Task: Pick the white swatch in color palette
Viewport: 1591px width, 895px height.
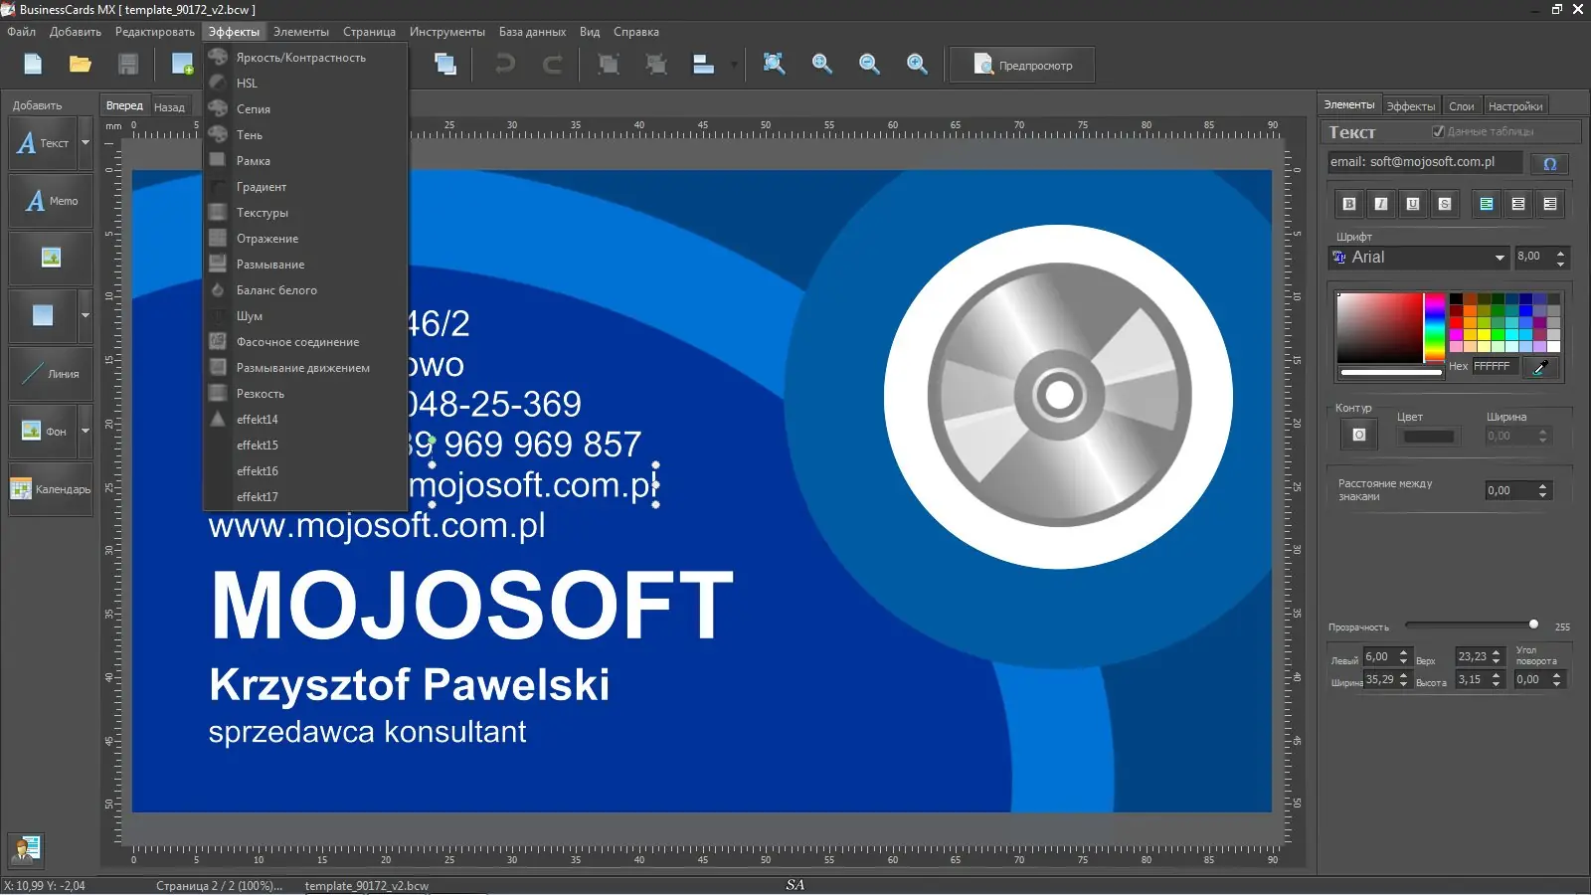Action: (x=1553, y=347)
